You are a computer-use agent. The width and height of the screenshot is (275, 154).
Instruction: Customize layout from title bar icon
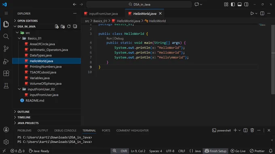(x=226, y=4)
